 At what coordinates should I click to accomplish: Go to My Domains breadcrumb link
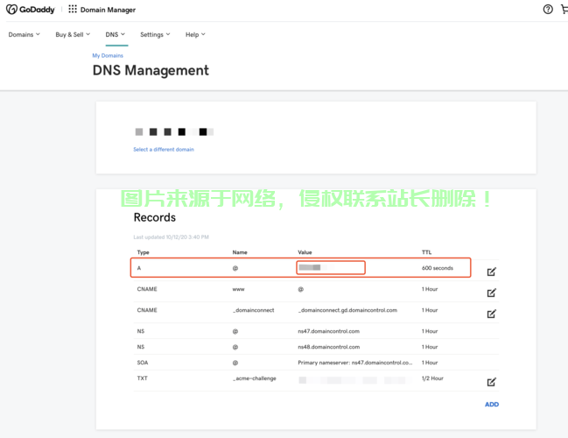tap(108, 55)
